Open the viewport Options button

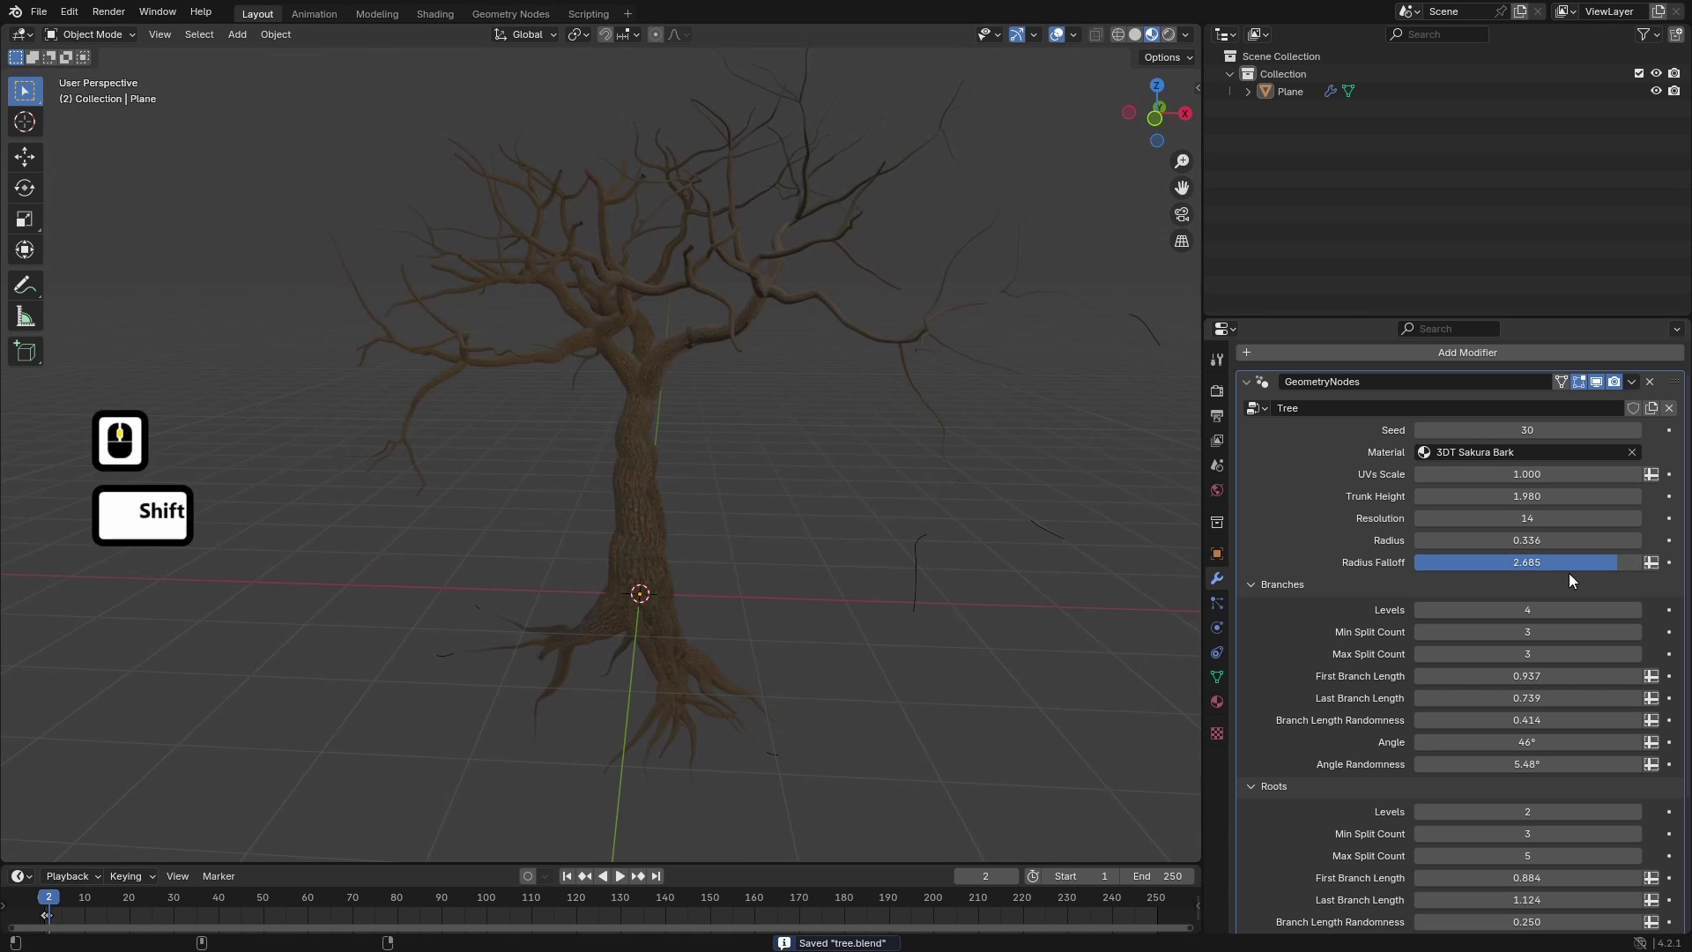pos(1166,56)
